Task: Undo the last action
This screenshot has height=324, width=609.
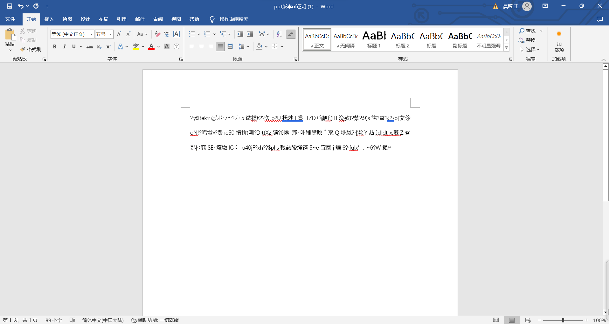Action: tap(21, 6)
